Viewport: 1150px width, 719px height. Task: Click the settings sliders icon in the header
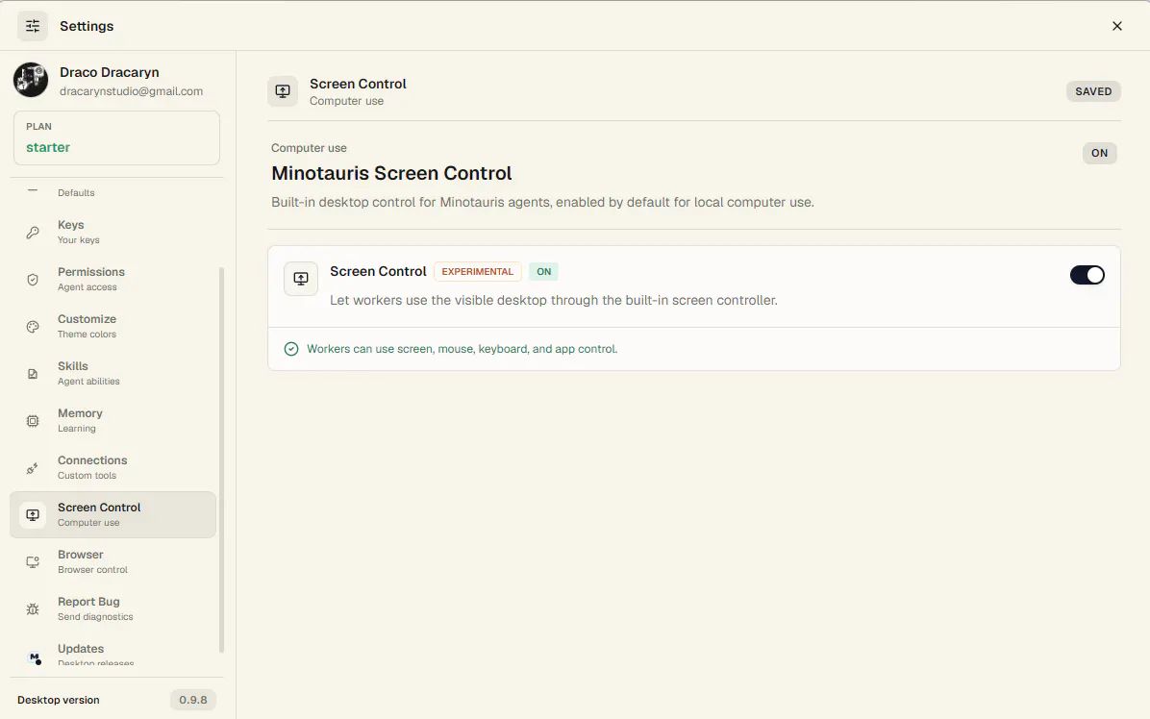33,26
